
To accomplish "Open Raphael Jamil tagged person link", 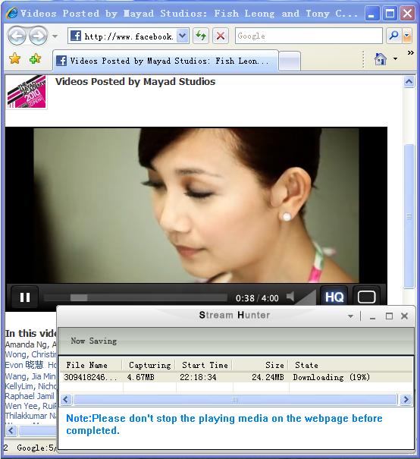I will pos(30,396).
